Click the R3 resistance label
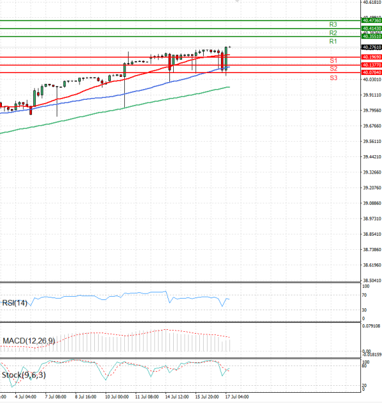The height and width of the screenshot is (403, 382). (333, 24)
